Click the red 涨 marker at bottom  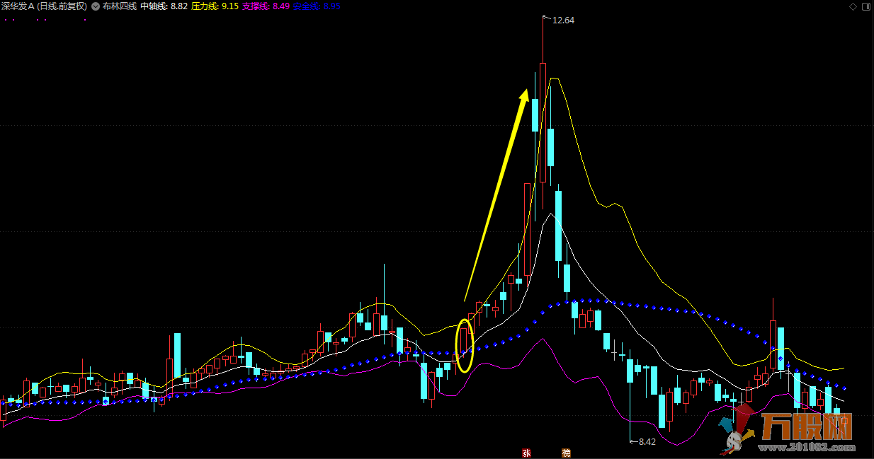(526, 453)
